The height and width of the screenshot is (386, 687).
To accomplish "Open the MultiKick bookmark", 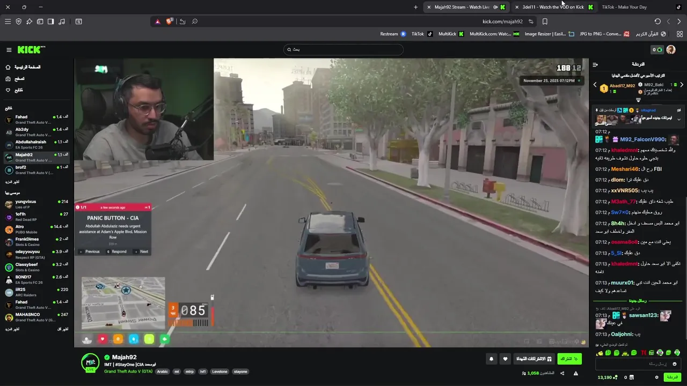I will point(451,34).
